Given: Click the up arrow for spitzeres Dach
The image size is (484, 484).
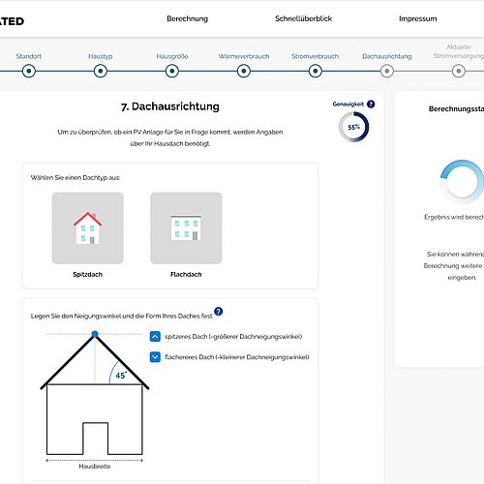Looking at the screenshot, I should (155, 337).
